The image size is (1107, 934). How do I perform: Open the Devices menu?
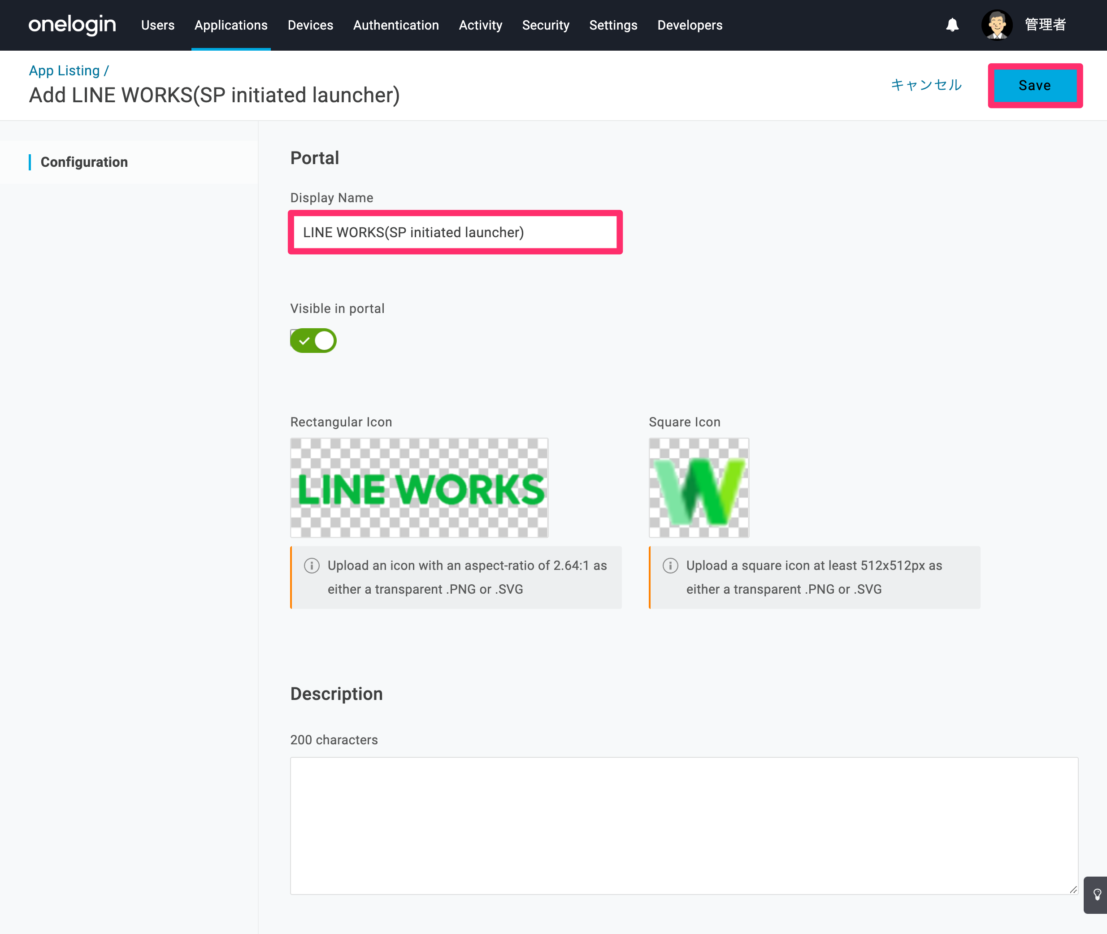pyautogui.click(x=310, y=25)
